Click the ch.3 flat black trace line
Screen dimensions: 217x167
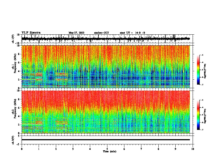pyautogui.click(x=105, y=140)
